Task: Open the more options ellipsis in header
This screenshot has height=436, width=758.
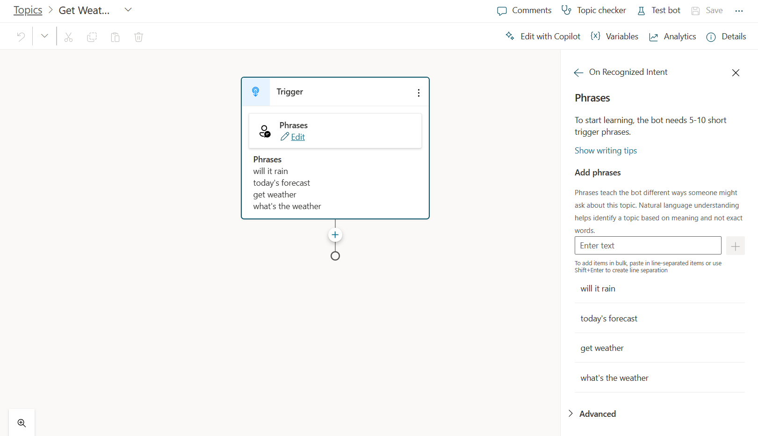Action: pos(739,11)
